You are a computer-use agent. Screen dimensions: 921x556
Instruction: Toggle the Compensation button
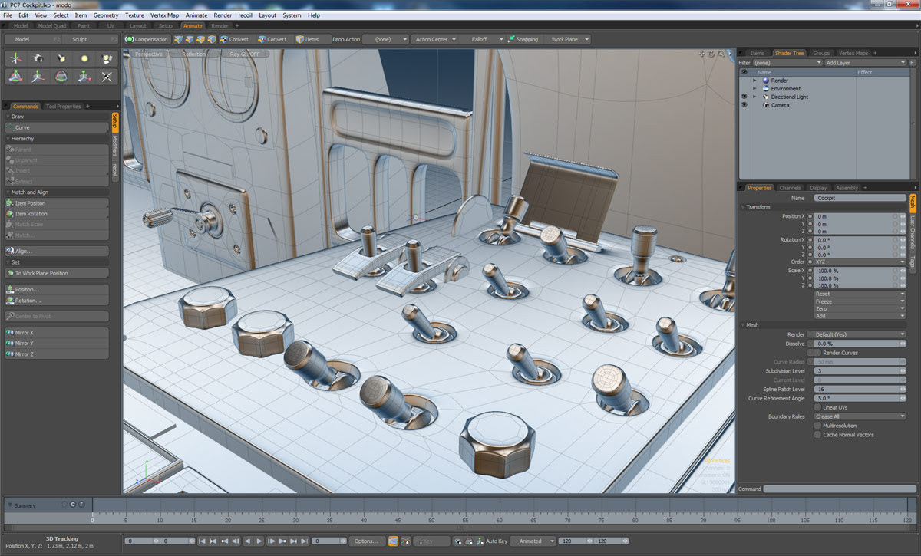click(147, 39)
